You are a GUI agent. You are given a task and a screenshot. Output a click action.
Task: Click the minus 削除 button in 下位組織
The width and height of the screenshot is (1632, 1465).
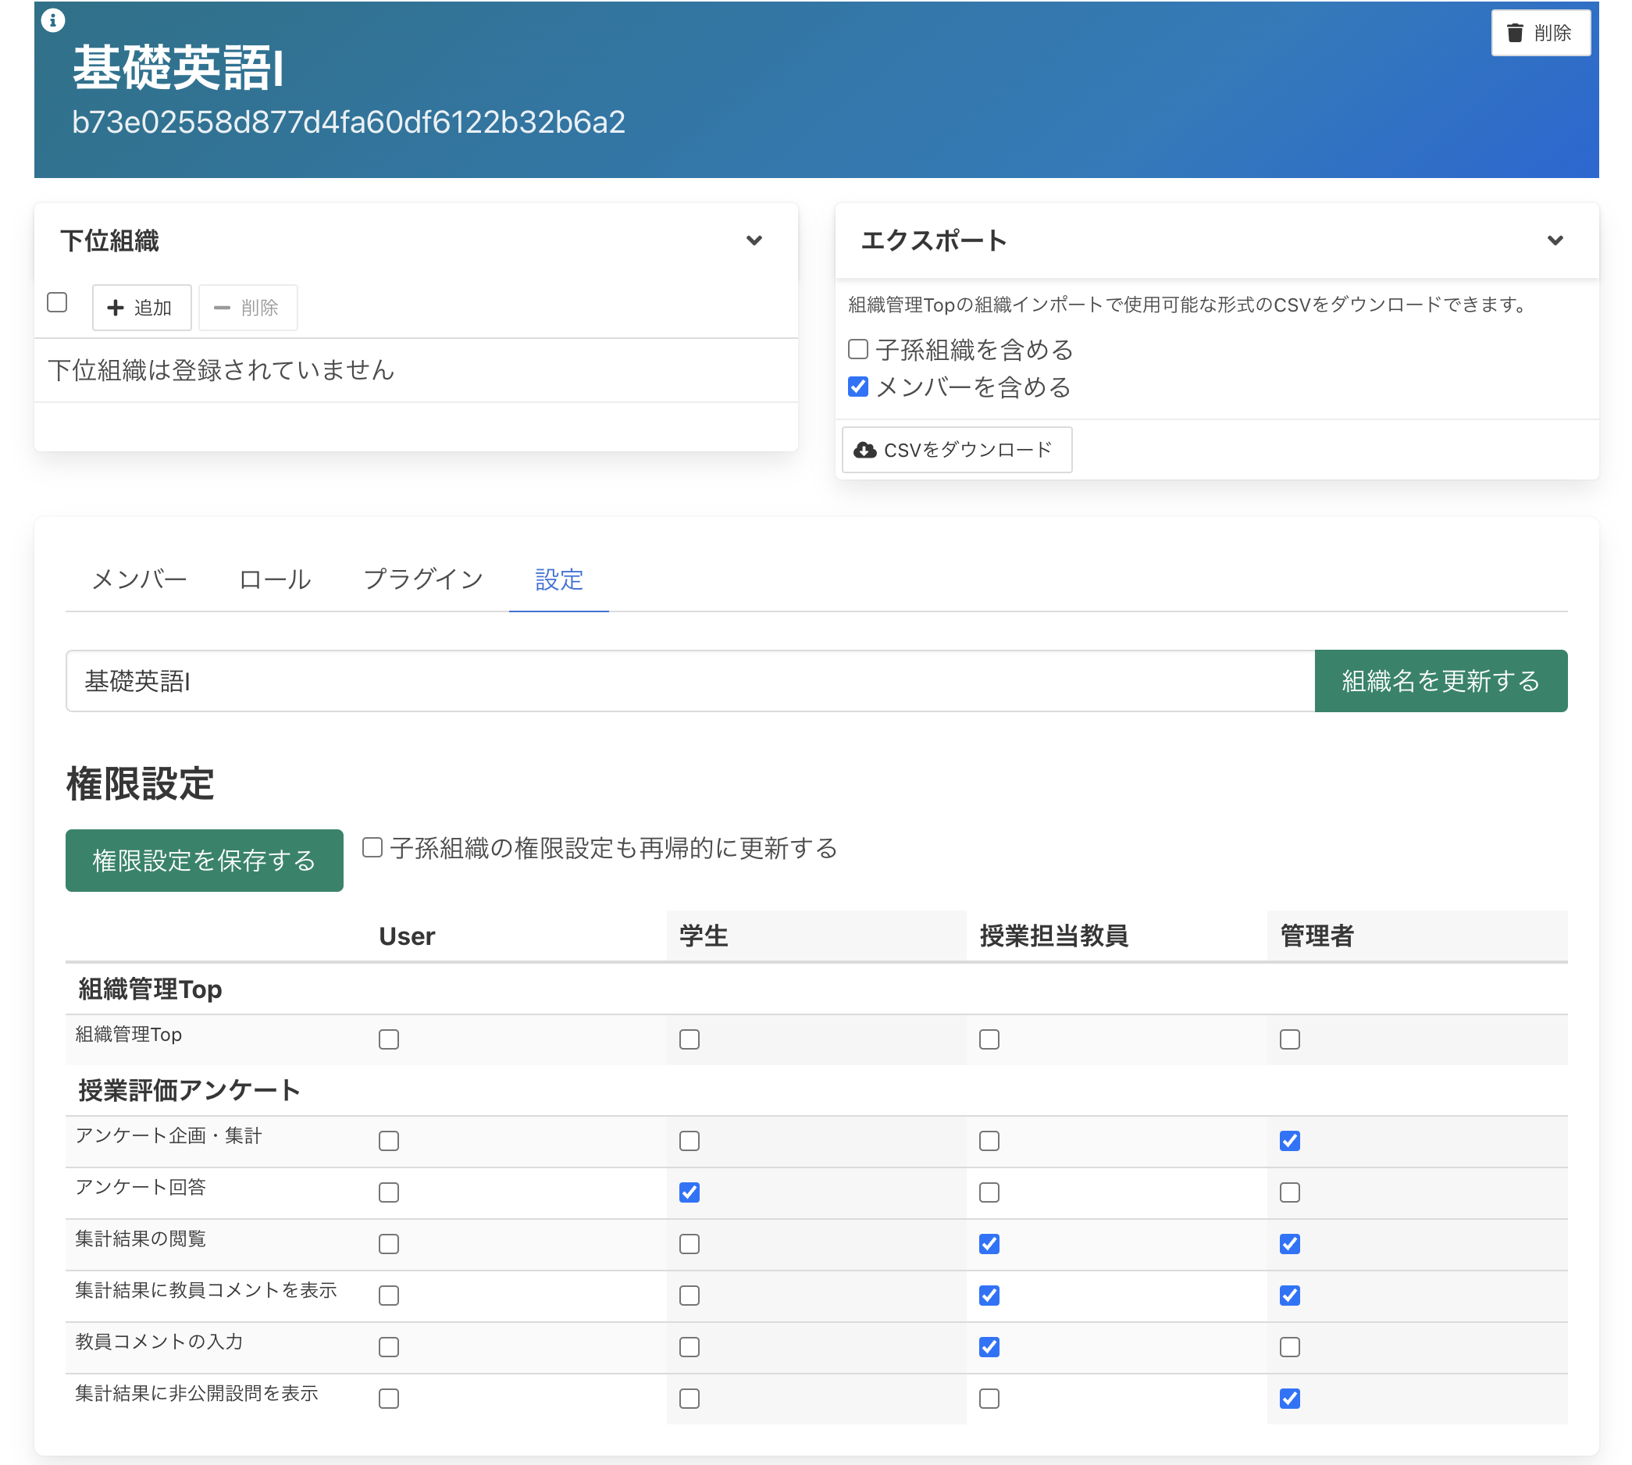(248, 308)
